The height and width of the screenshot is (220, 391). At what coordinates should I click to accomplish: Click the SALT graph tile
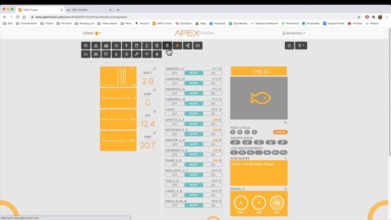coord(118,76)
